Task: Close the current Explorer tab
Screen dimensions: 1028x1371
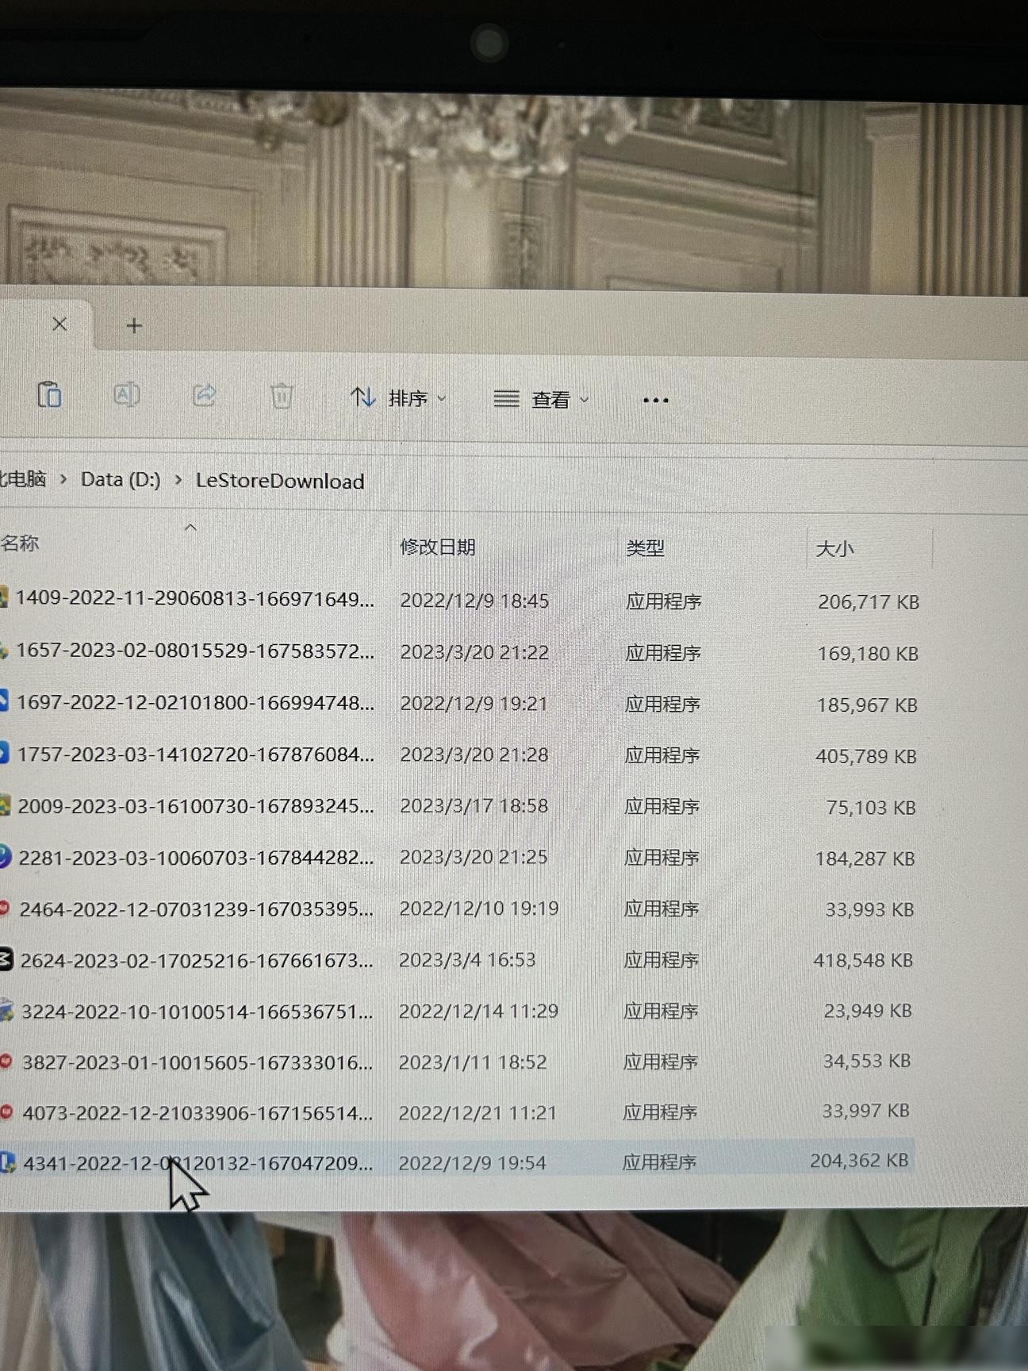Action: (59, 324)
